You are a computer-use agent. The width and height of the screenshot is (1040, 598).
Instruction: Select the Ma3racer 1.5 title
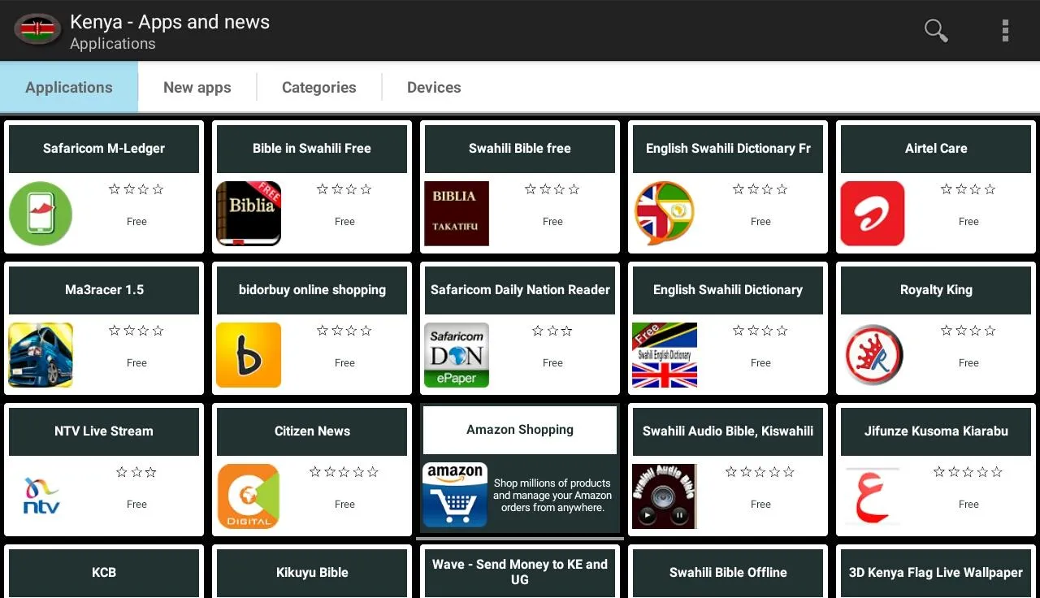click(x=104, y=289)
